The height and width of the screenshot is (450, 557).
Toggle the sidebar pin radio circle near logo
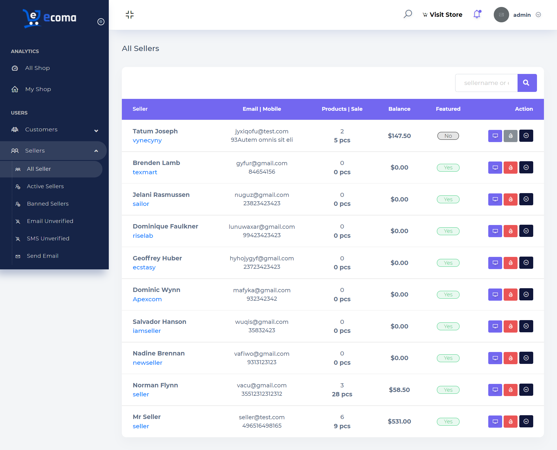click(x=101, y=22)
